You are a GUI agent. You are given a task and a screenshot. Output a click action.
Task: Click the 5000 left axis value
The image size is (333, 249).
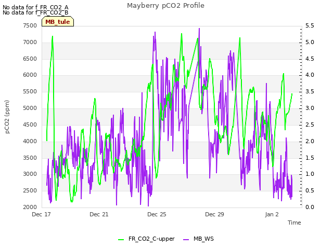(30, 108)
